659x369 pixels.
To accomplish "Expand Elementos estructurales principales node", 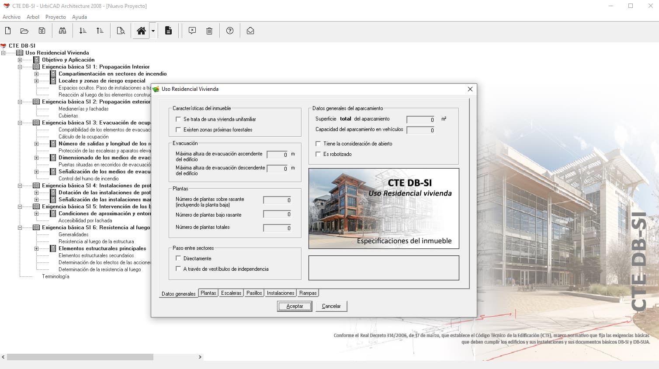I will (36, 248).
